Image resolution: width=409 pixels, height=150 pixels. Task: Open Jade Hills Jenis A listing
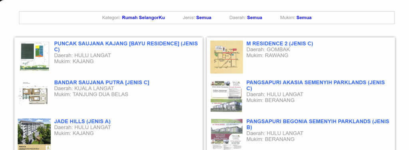click(x=82, y=121)
